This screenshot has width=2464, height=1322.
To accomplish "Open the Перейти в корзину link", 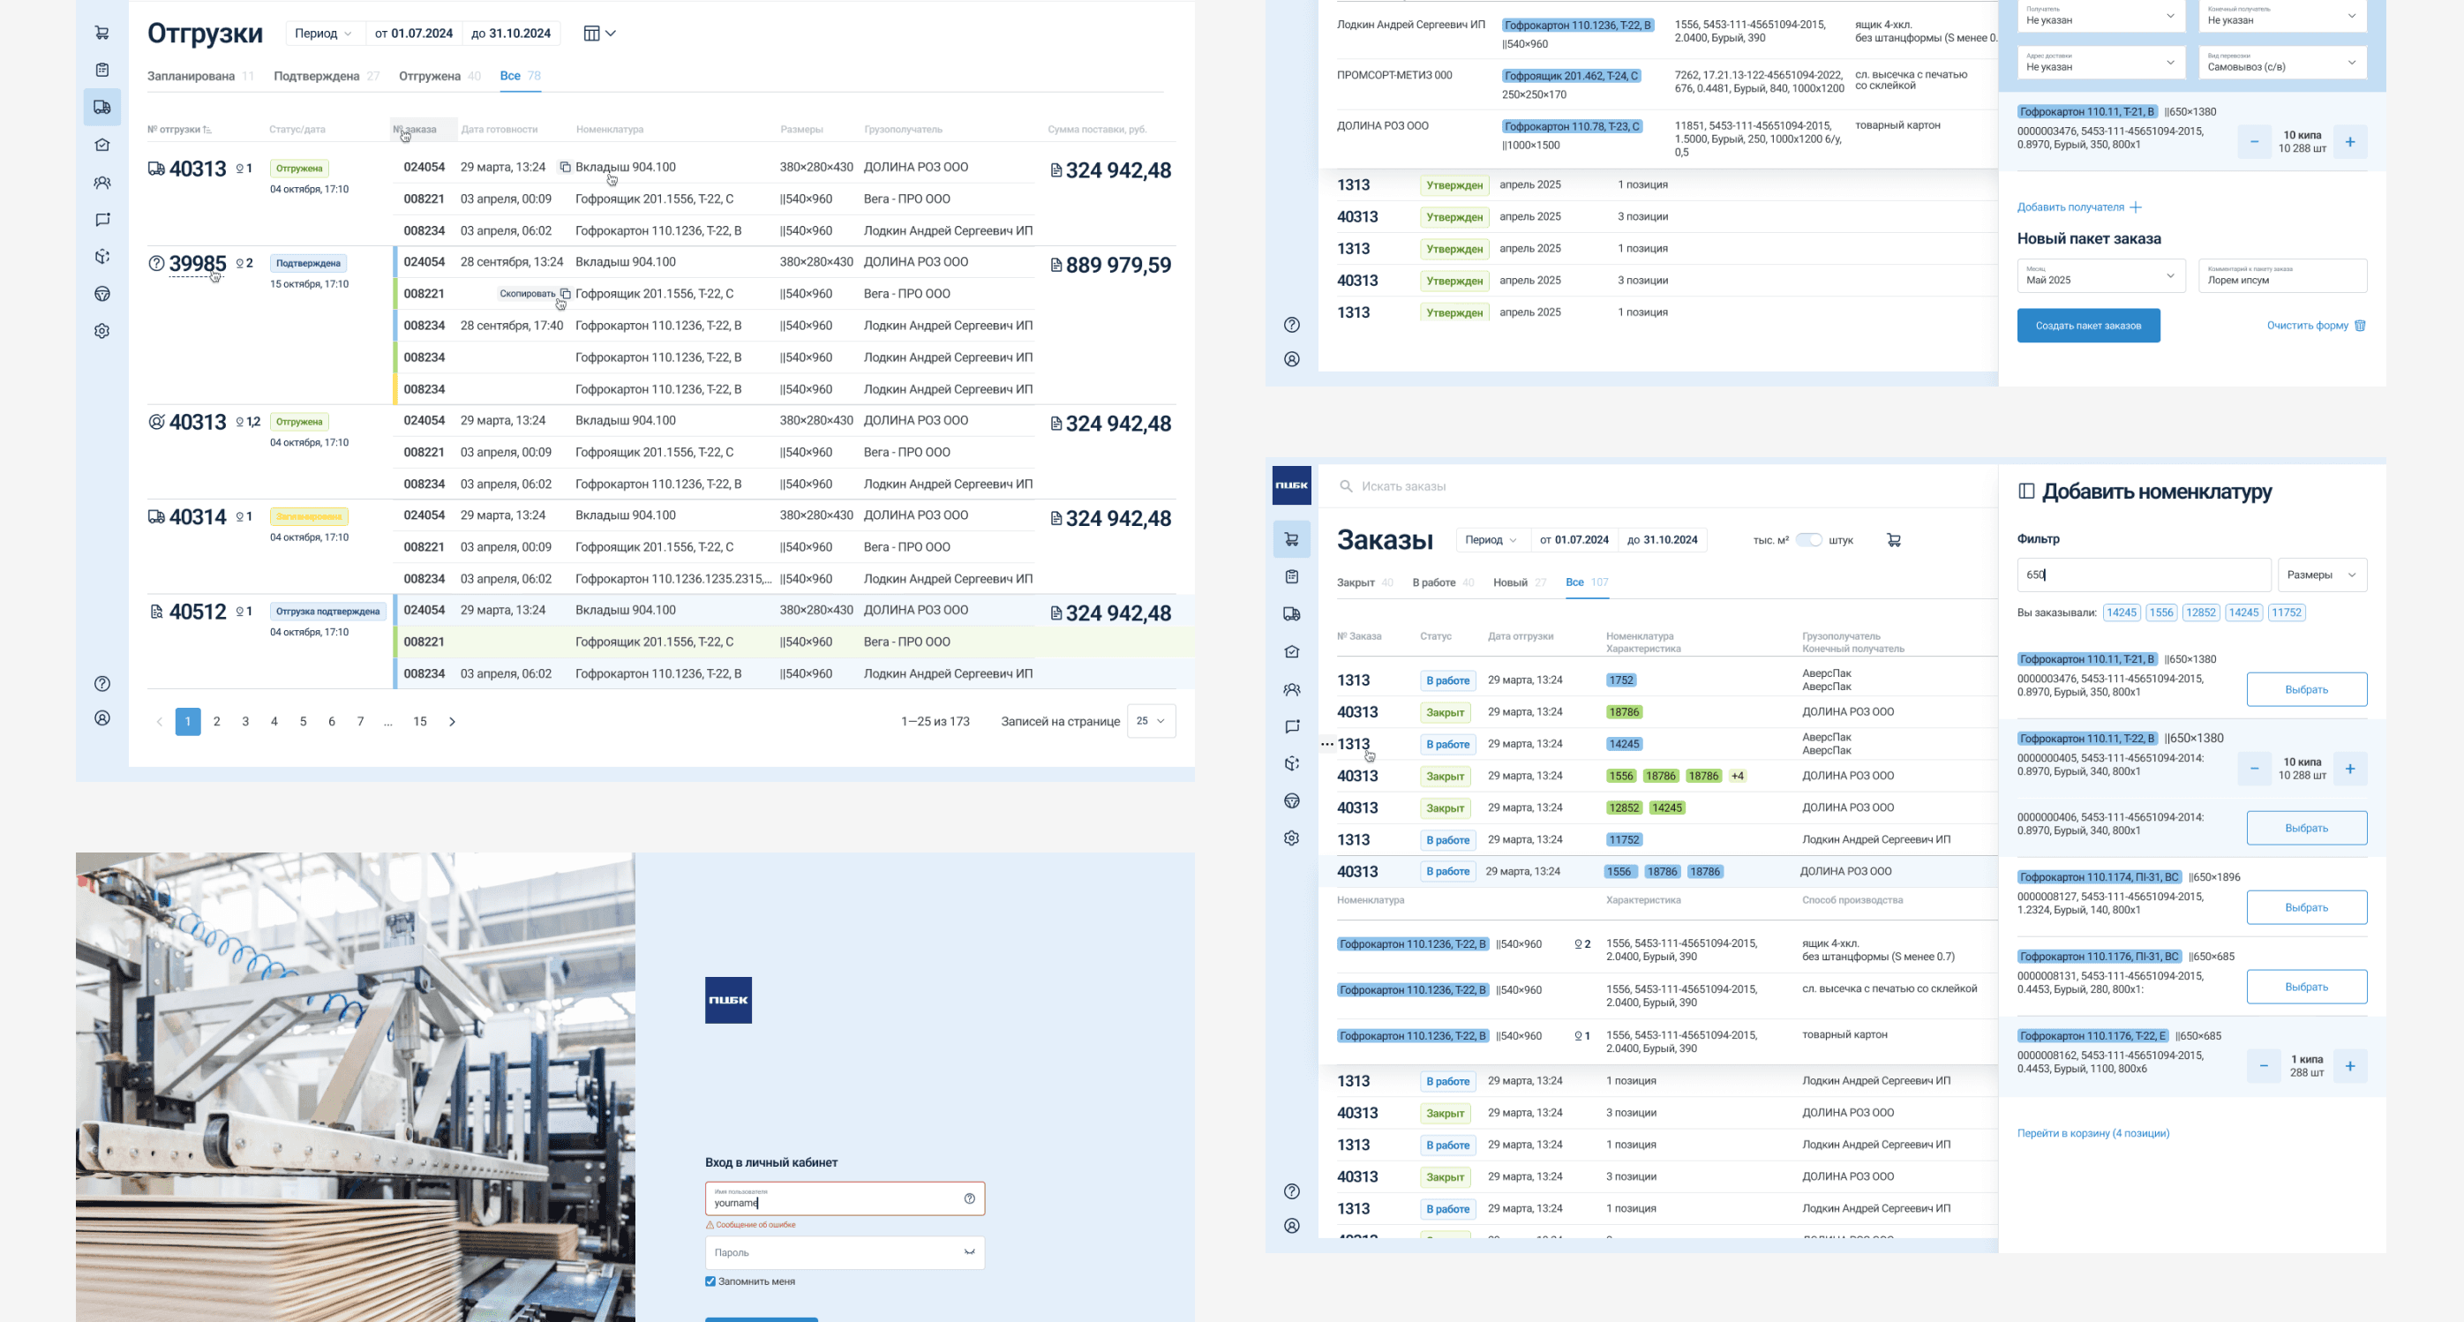I will pos(2092,1133).
